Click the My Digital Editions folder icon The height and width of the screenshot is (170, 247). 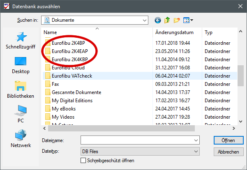coord(48,101)
